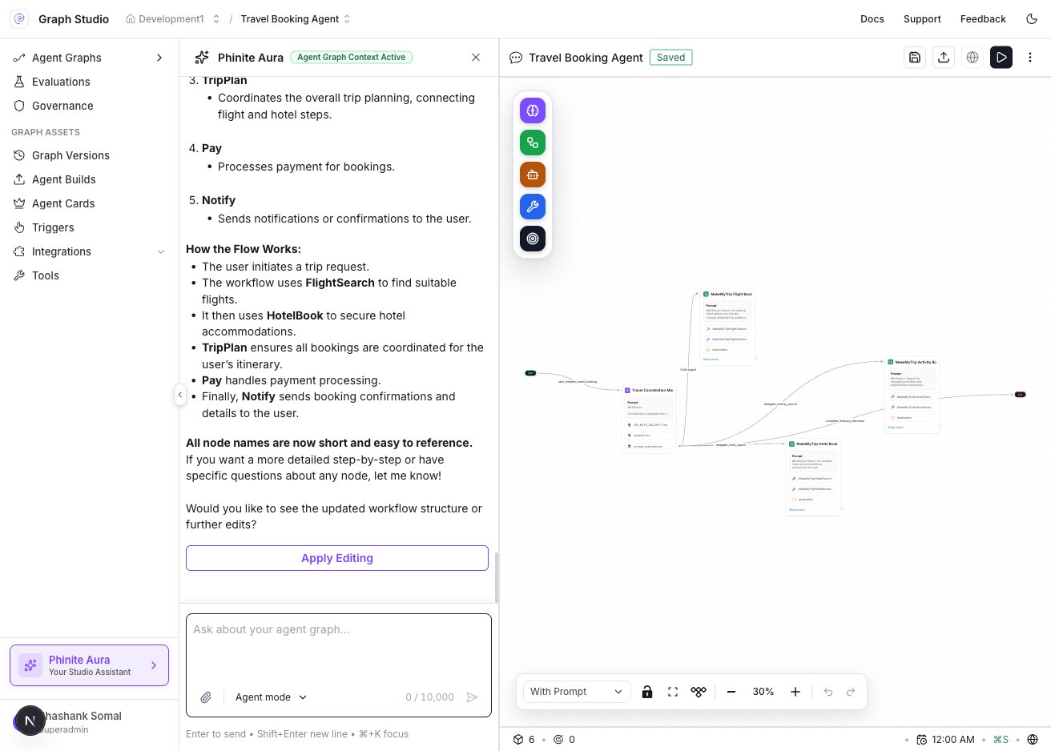Click the redo arrow icon
This screenshot has height=751, width=1051.
click(851, 692)
